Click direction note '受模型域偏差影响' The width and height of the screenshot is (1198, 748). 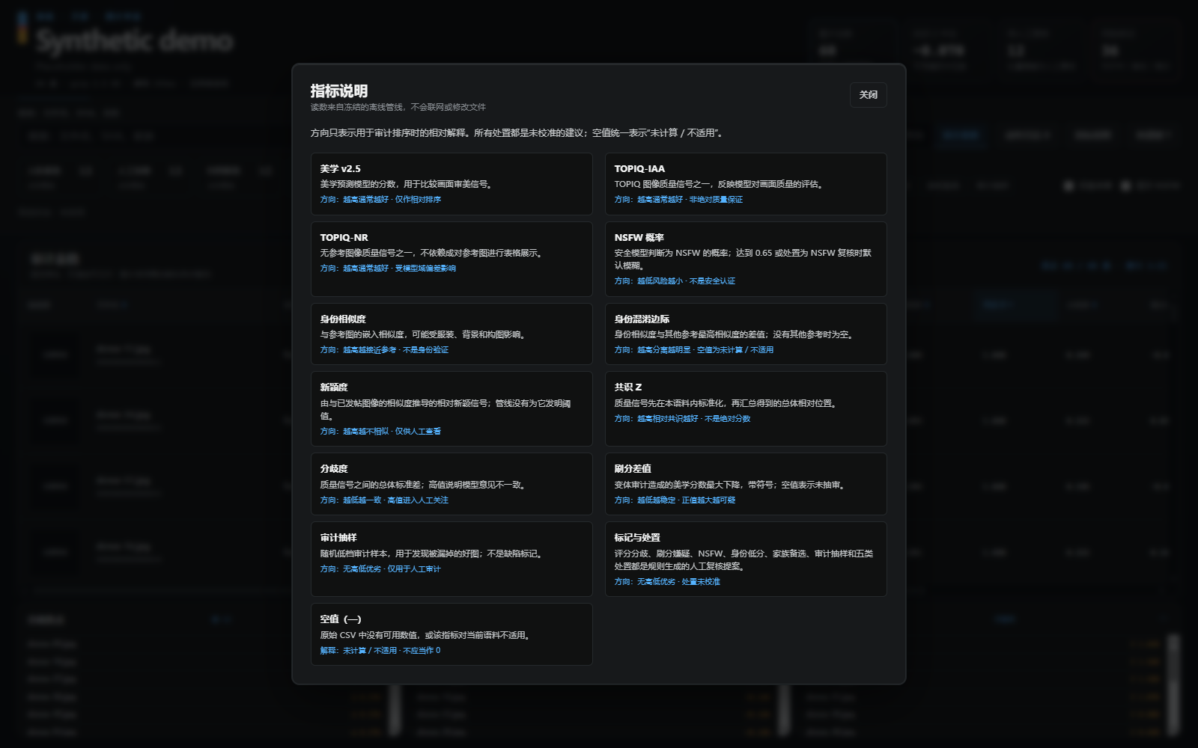(x=425, y=269)
